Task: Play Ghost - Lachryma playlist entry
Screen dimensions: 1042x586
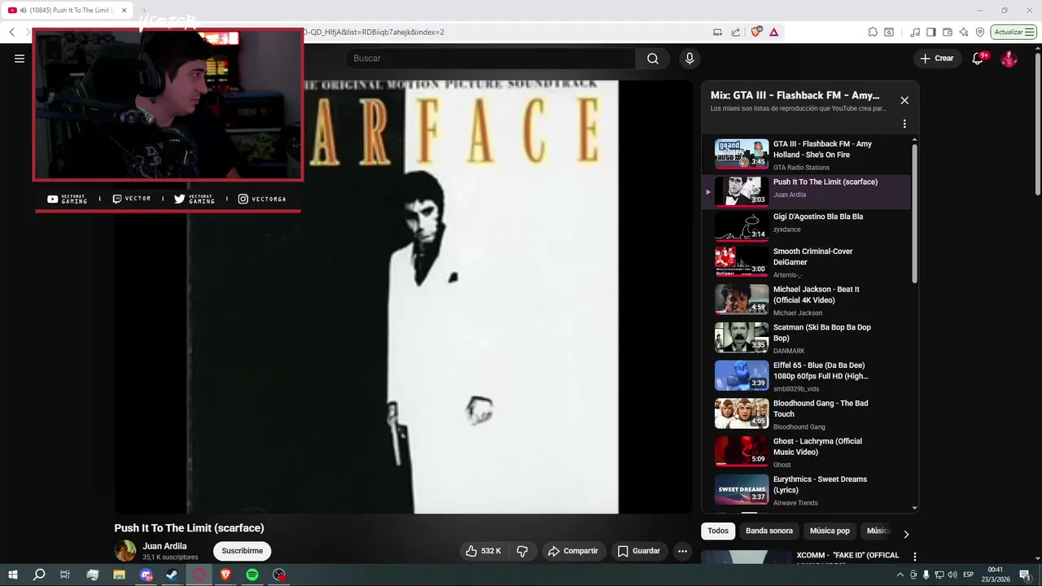Action: point(806,453)
